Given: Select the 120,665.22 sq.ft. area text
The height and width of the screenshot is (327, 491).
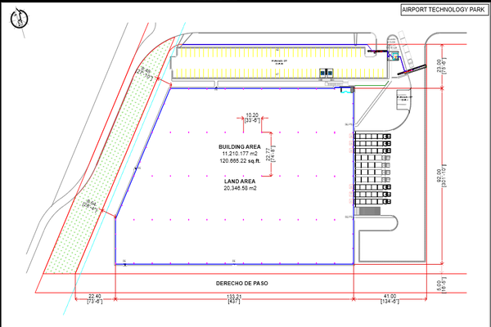Looking at the screenshot, I should pos(234,161).
